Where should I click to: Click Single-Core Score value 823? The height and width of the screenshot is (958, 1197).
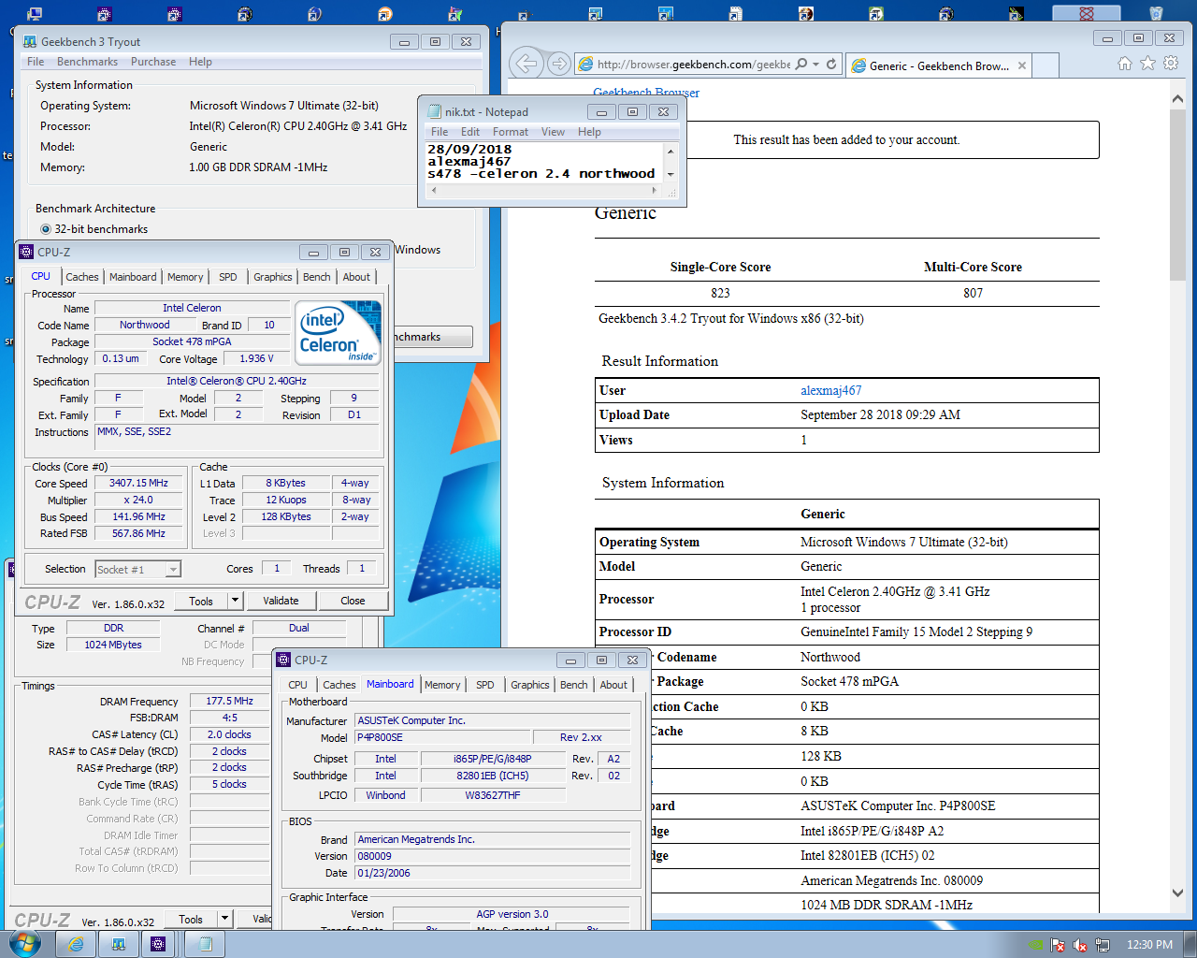tap(720, 293)
